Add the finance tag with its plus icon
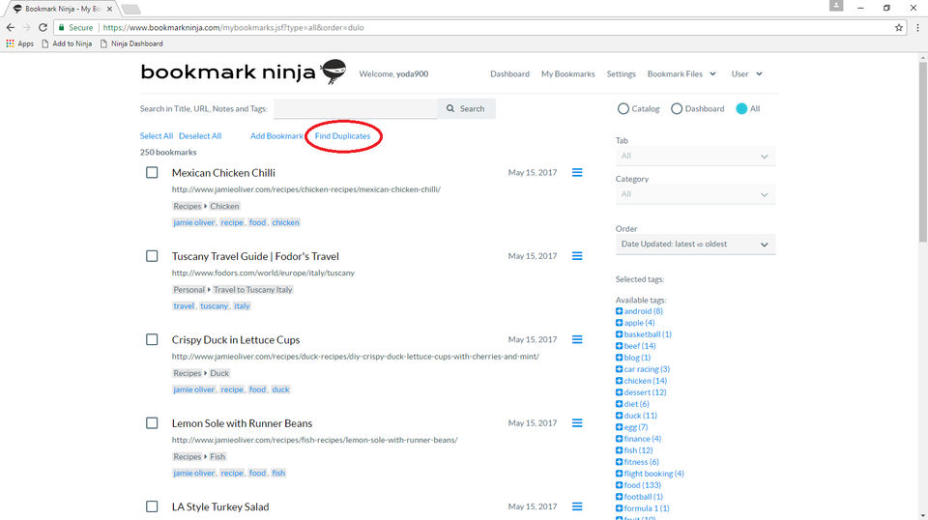The height and width of the screenshot is (520, 928). click(619, 439)
